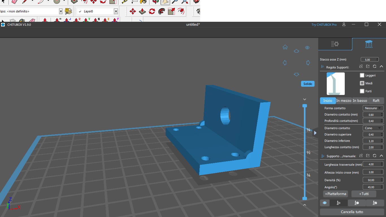Click the Try CHITUBOX Pro link

pyautogui.click(x=324, y=25)
